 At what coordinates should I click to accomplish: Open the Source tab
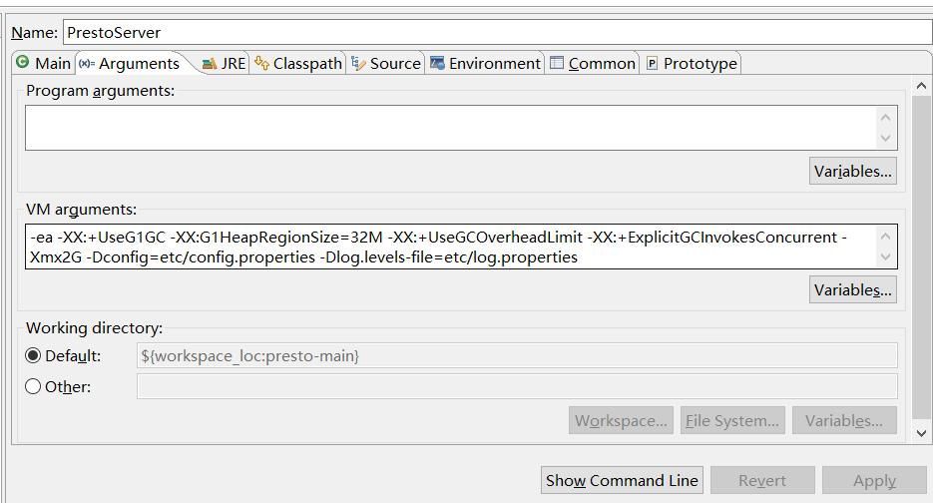tap(385, 63)
